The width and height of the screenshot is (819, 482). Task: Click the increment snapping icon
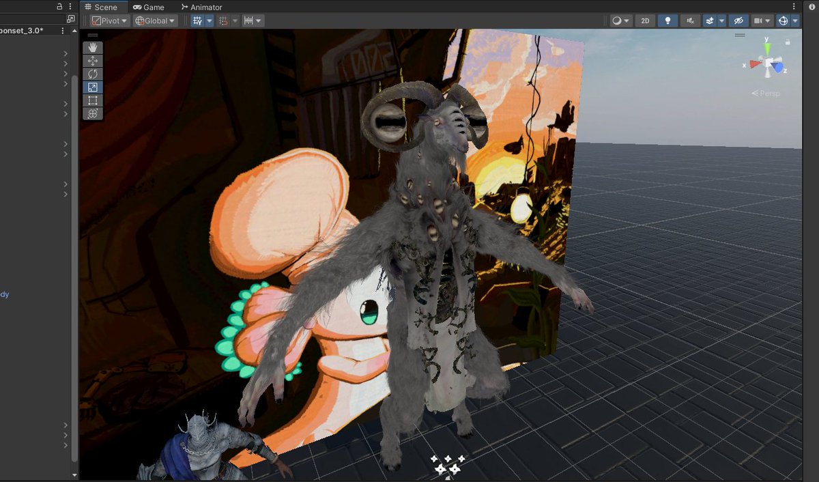click(x=222, y=20)
